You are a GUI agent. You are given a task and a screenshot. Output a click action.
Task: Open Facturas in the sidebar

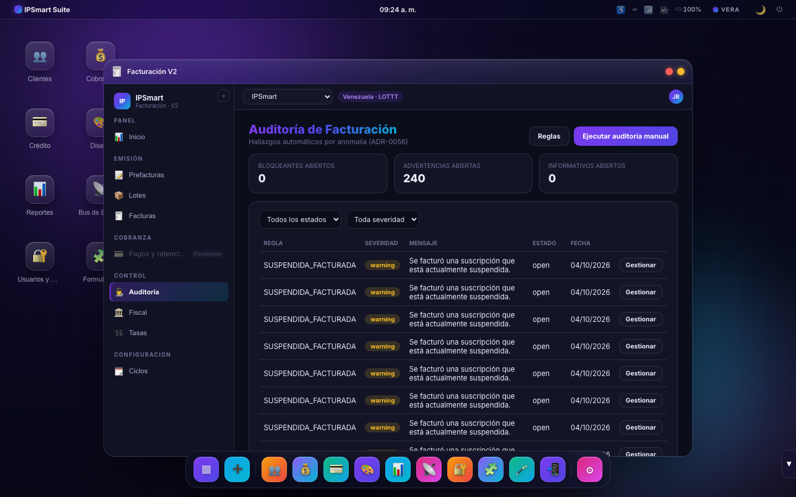(169, 216)
